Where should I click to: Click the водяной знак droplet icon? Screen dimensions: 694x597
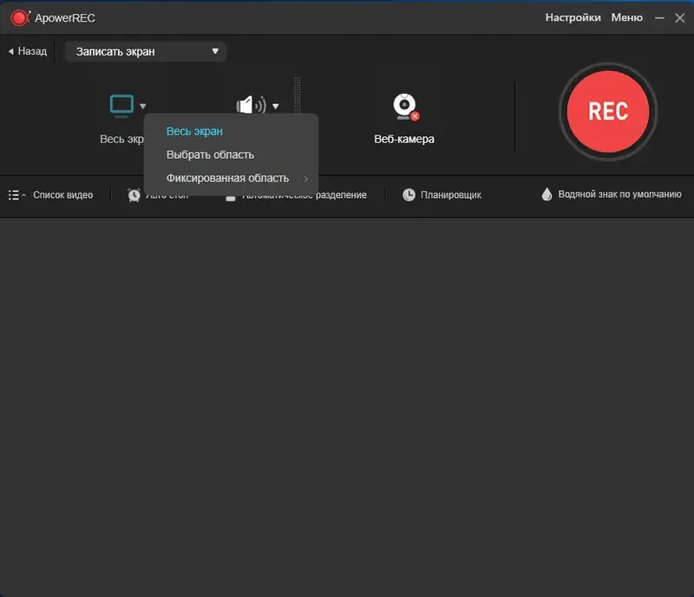tap(547, 194)
